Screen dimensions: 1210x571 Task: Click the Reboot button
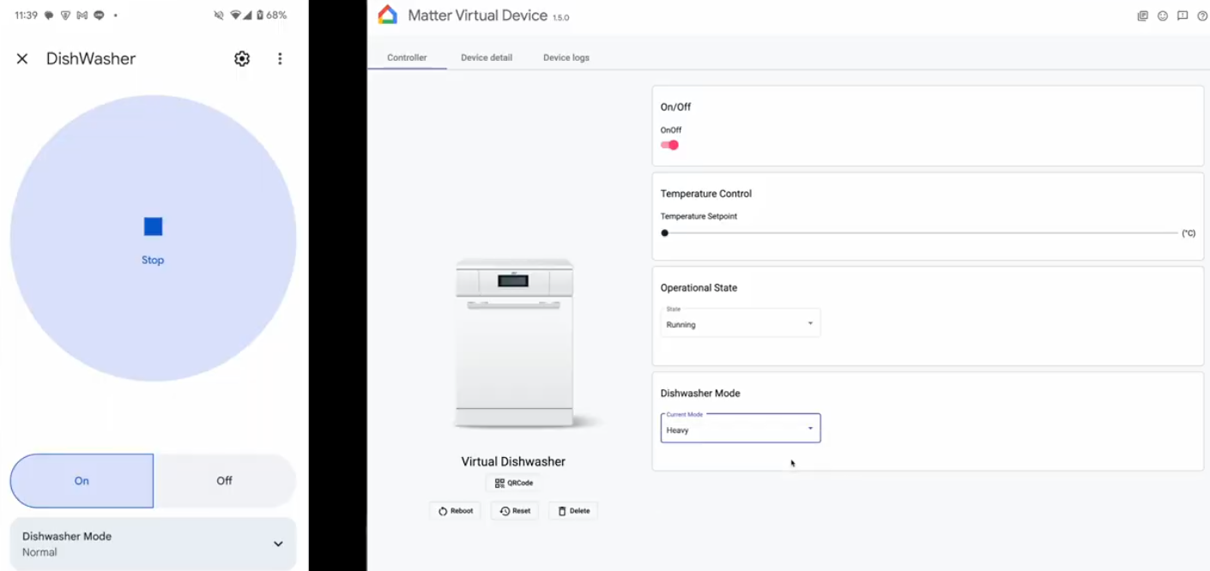click(455, 511)
